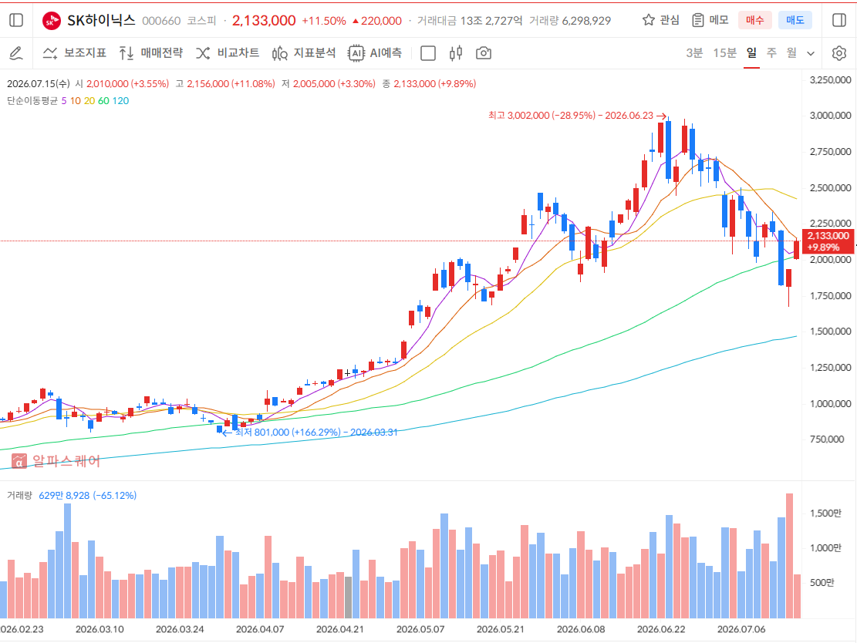
Task: Capture chart with camera icon
Action: click(483, 53)
